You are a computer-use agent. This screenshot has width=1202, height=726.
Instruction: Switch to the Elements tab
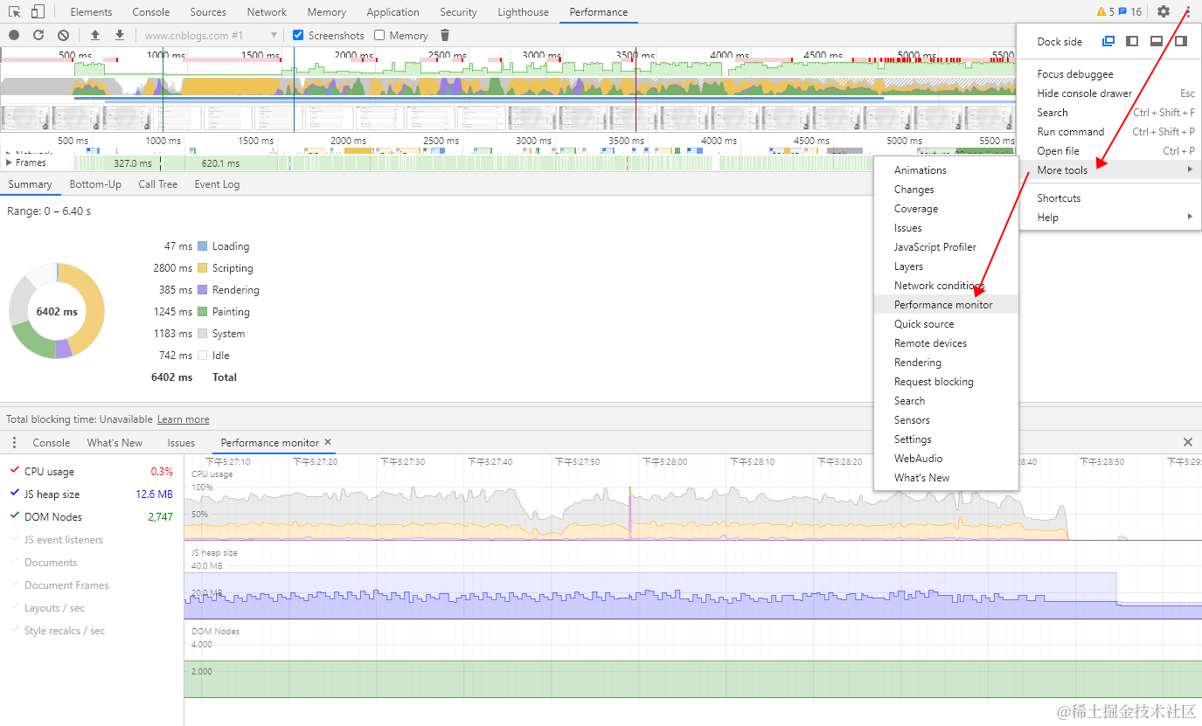(91, 12)
